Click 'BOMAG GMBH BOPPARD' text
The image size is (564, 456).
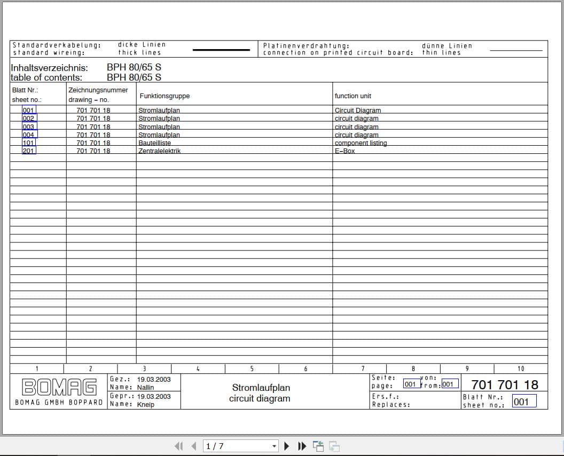click(x=59, y=403)
